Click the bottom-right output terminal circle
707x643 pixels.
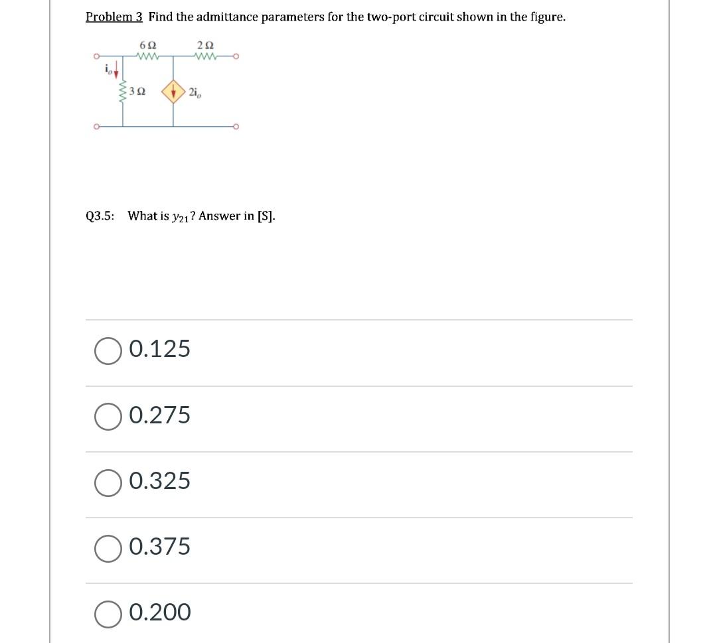(236, 125)
